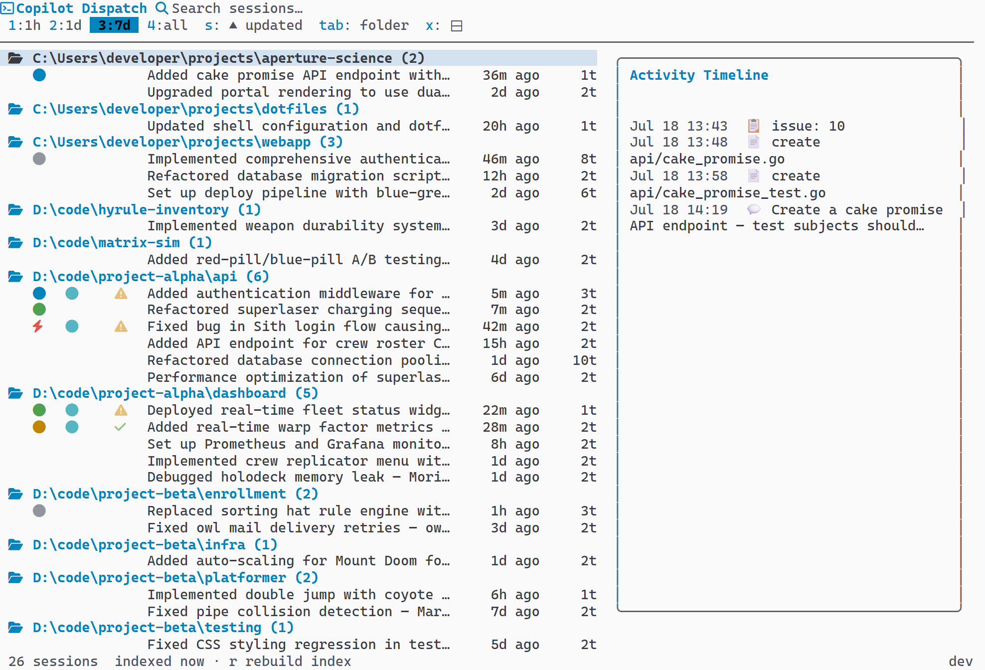Viewport: 985px width, 670px height.
Task: Click the 'dev' status bar indicator
Action: point(961,662)
